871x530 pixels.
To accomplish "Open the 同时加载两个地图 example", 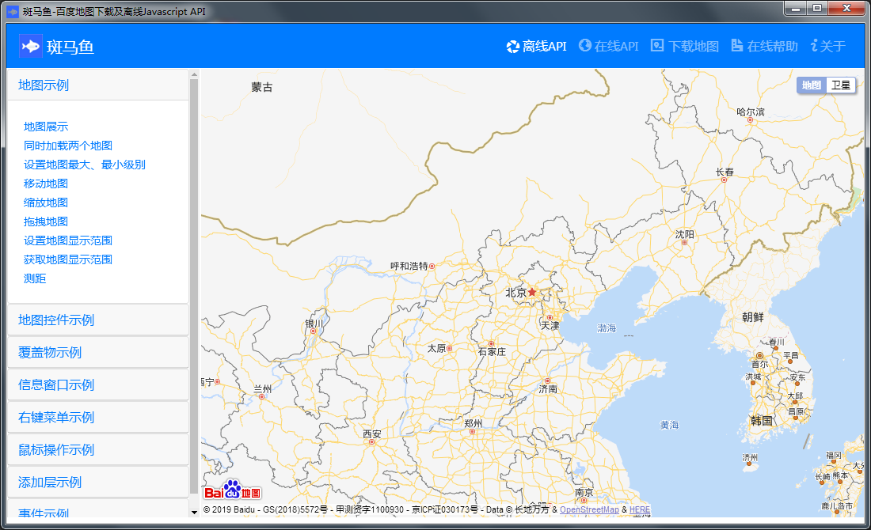I will [68, 146].
